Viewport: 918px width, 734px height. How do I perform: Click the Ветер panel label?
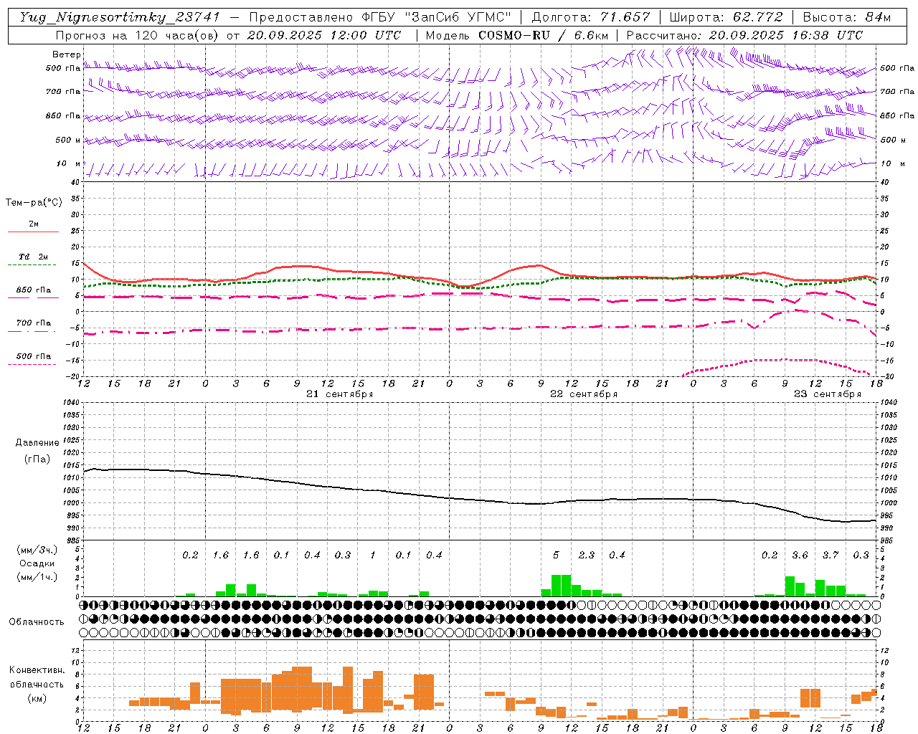(x=67, y=54)
